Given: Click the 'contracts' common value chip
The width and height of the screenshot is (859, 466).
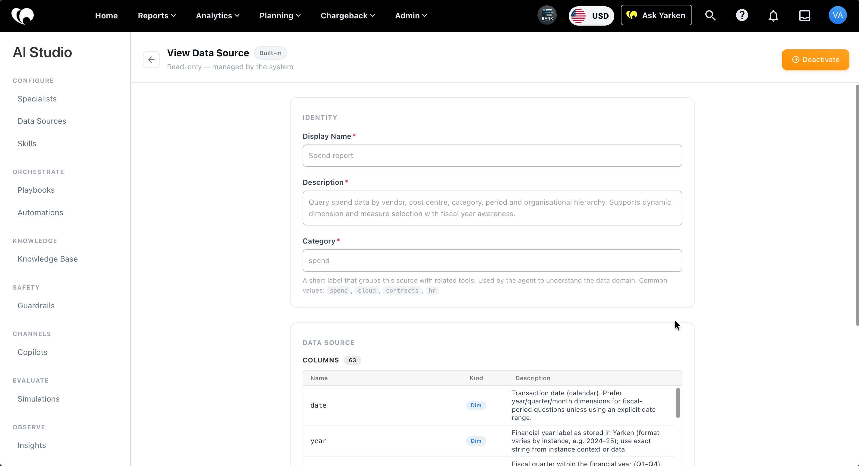Looking at the screenshot, I should (x=402, y=290).
